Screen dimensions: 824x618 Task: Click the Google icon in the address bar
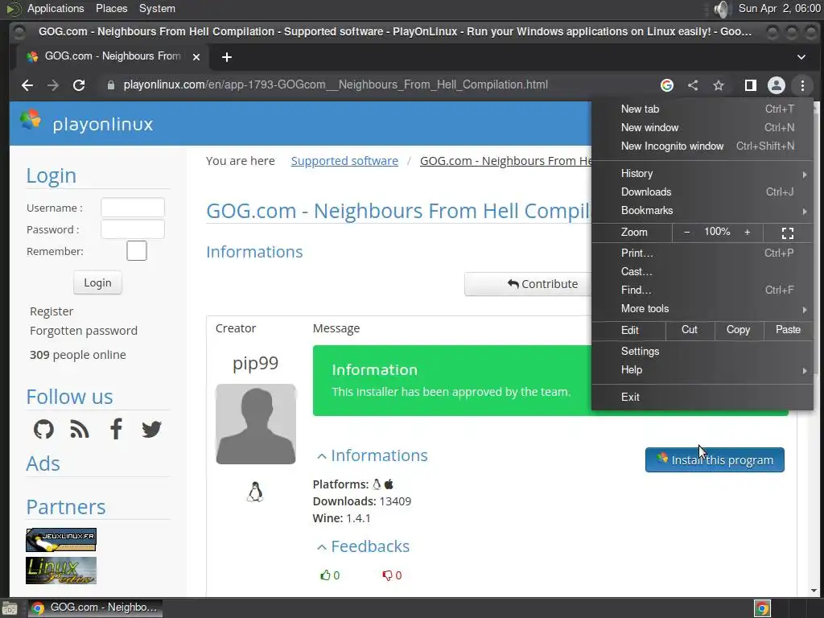[667, 85]
